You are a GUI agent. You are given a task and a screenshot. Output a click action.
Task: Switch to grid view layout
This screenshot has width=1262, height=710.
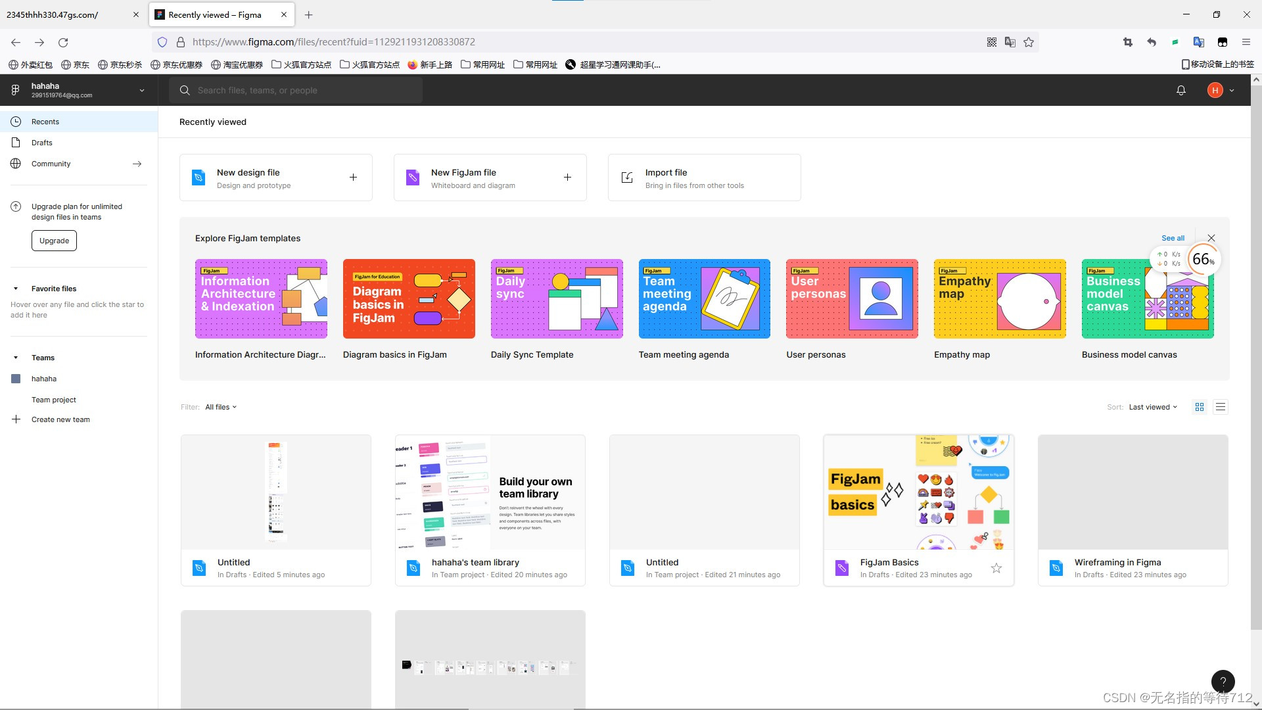pos(1200,407)
